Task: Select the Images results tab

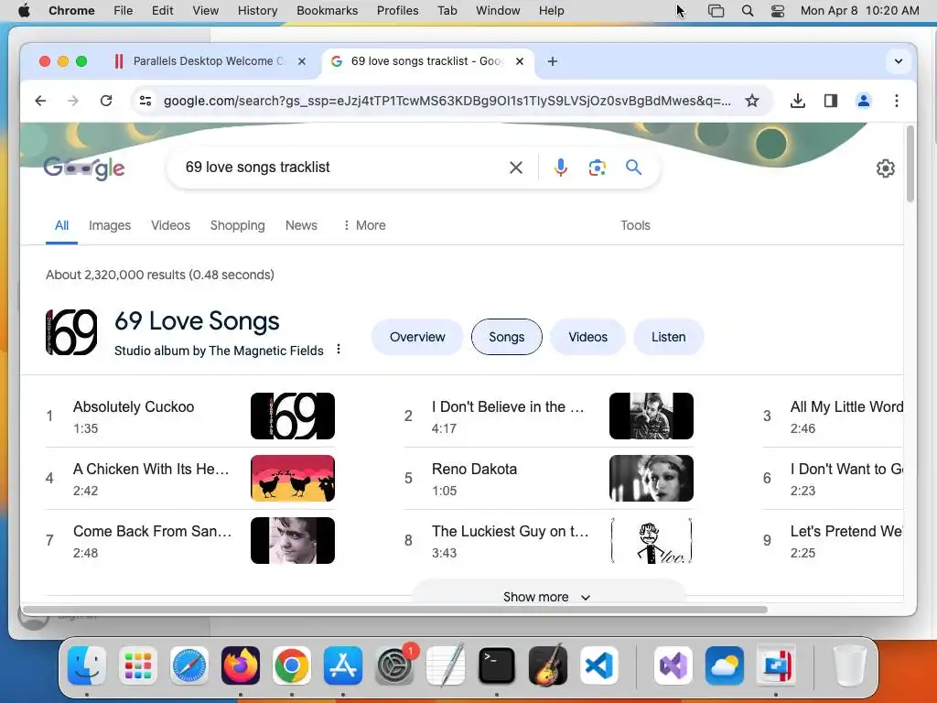Action: coord(110,225)
